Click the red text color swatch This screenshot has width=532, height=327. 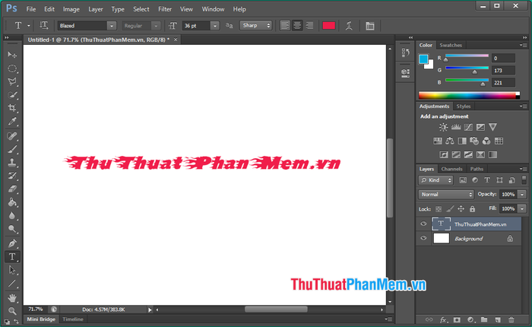pyautogui.click(x=328, y=25)
